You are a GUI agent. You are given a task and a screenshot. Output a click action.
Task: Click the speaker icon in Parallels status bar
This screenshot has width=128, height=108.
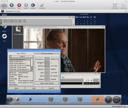tap(124, 106)
